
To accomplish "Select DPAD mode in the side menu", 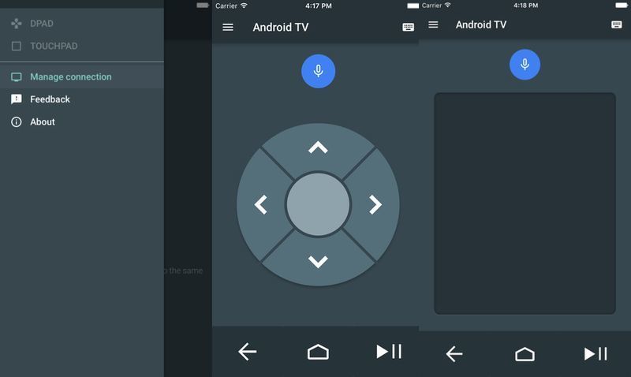I will (42, 24).
